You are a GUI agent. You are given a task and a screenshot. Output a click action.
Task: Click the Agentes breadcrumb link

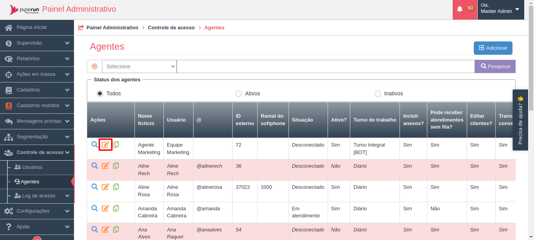[214, 28]
